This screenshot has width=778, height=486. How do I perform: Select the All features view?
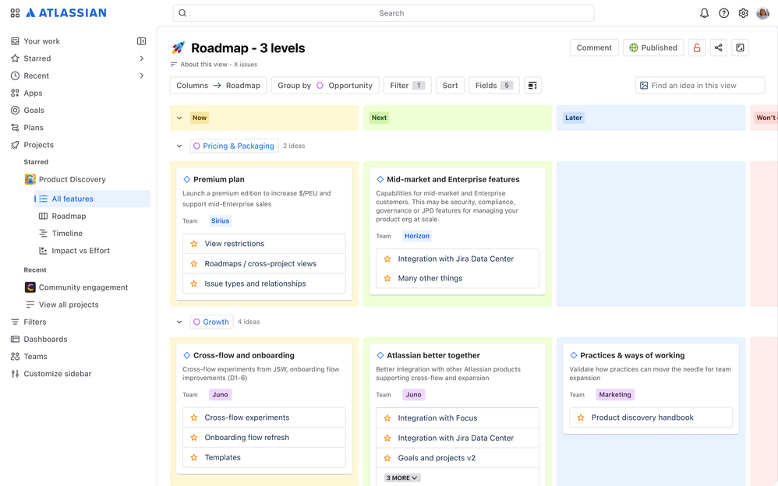pos(92,199)
